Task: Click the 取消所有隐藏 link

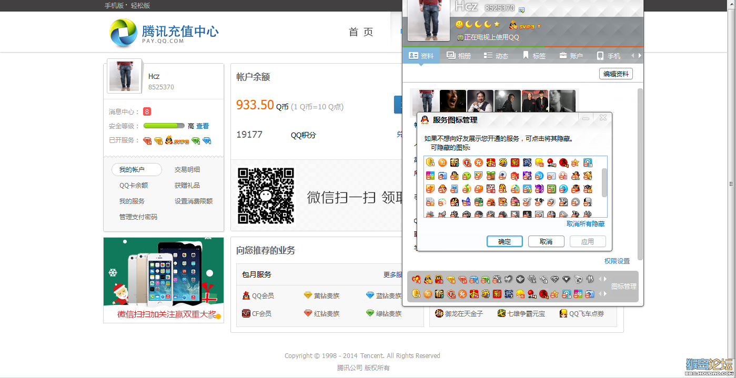Action: point(586,223)
